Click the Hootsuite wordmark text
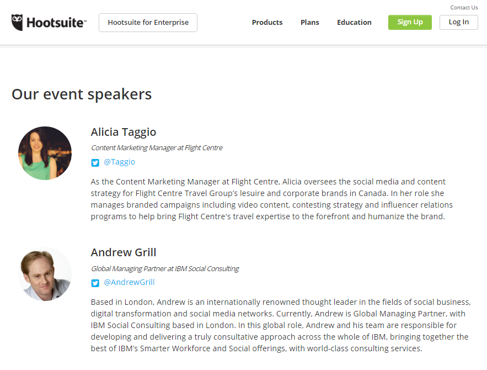This screenshot has height=370, width=487. click(x=56, y=23)
